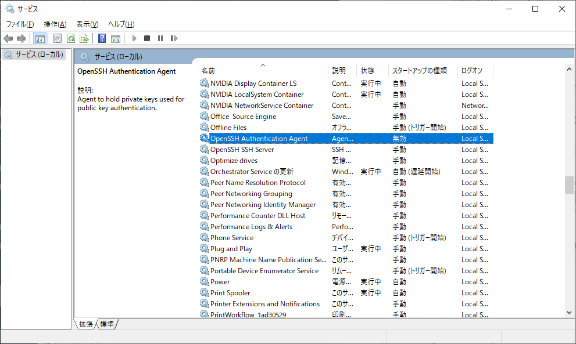Open Properties via toolbar icon
576x344 pixels.
pos(57,38)
